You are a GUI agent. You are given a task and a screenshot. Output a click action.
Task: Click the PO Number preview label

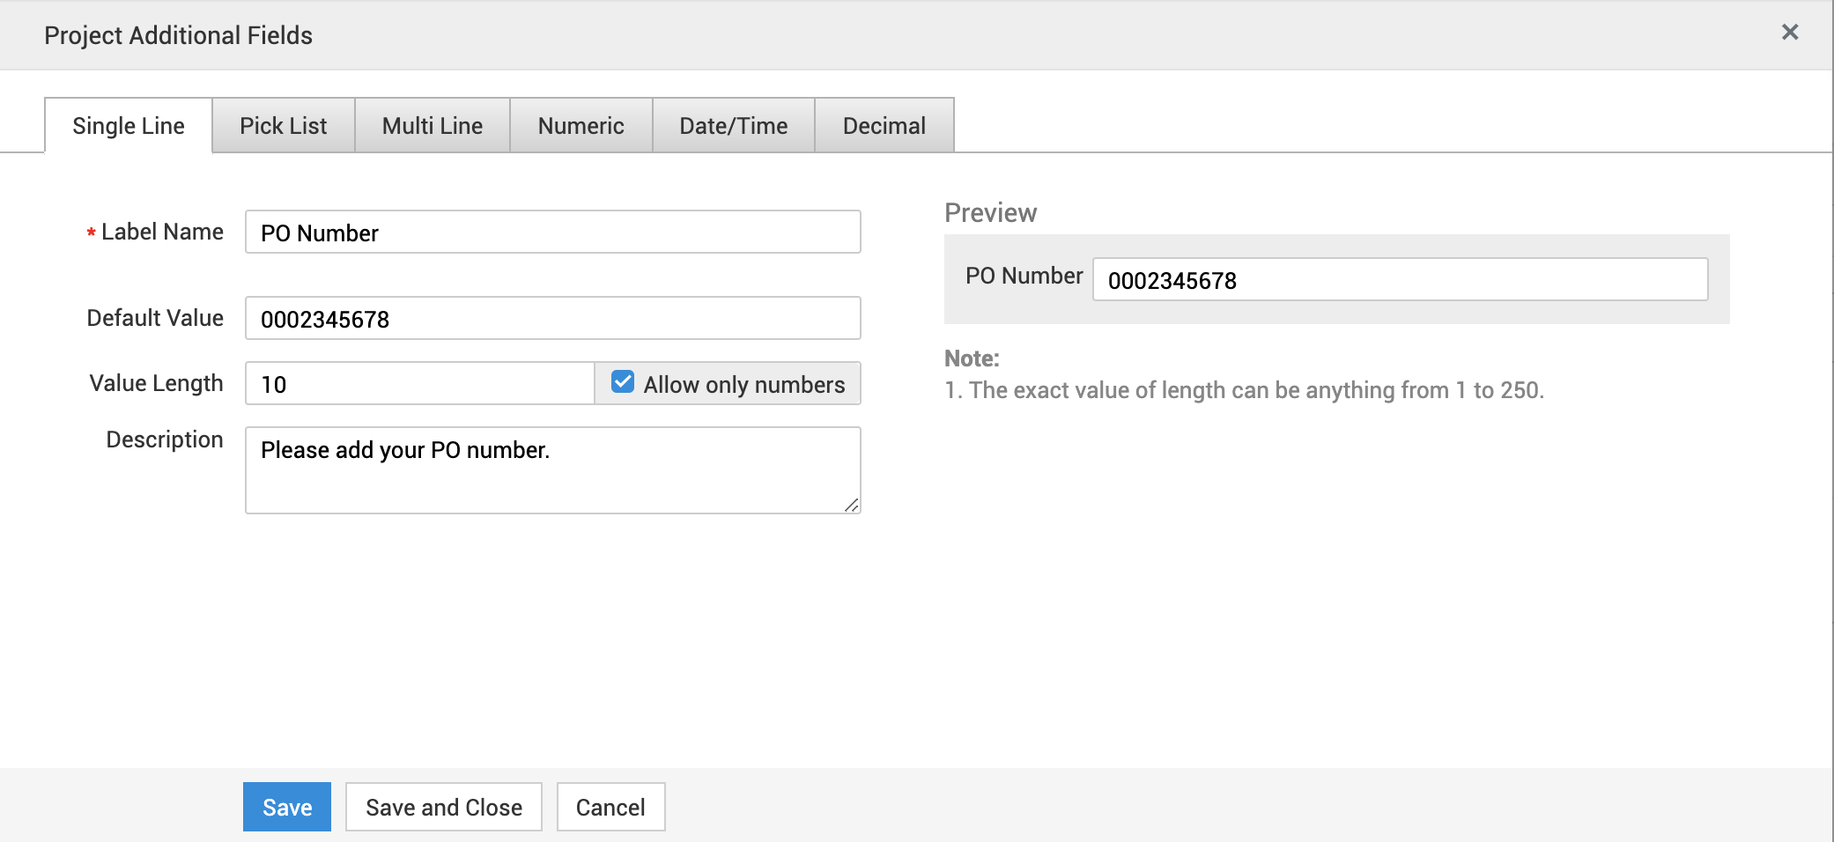(1024, 277)
